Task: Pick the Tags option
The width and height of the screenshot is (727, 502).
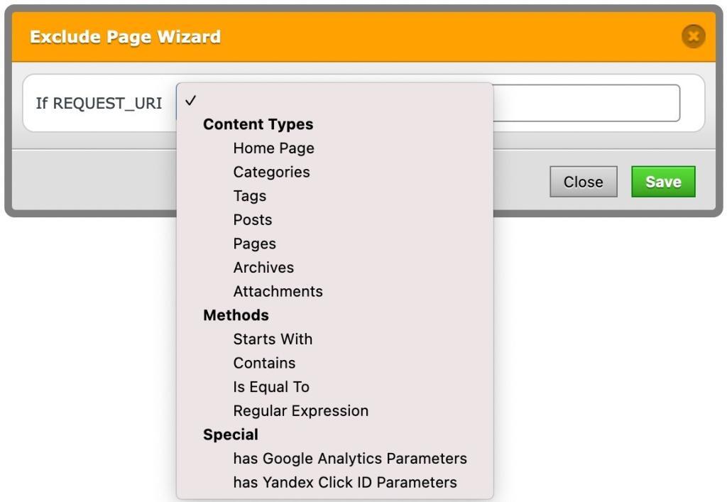Action: pos(250,196)
